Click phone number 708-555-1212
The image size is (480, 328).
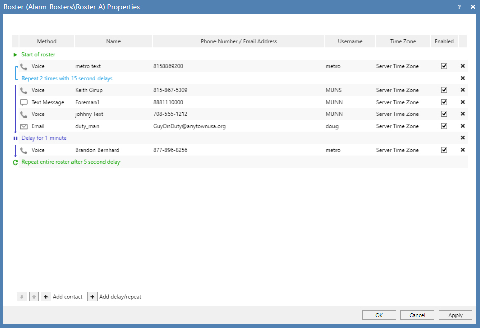[x=171, y=114]
